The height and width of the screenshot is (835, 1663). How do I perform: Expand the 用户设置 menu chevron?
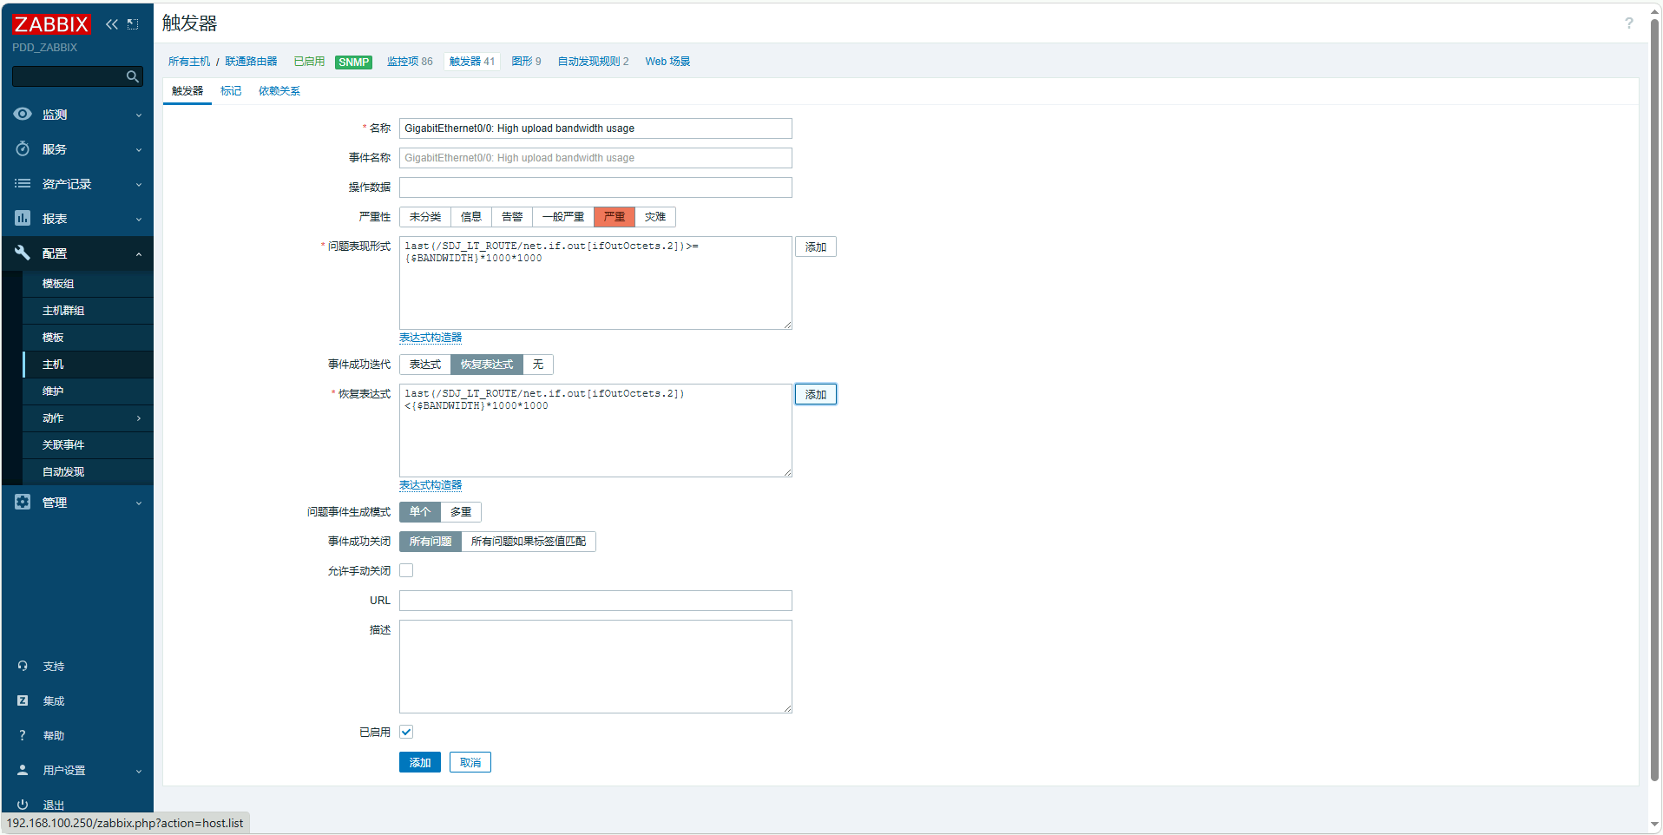pos(139,772)
